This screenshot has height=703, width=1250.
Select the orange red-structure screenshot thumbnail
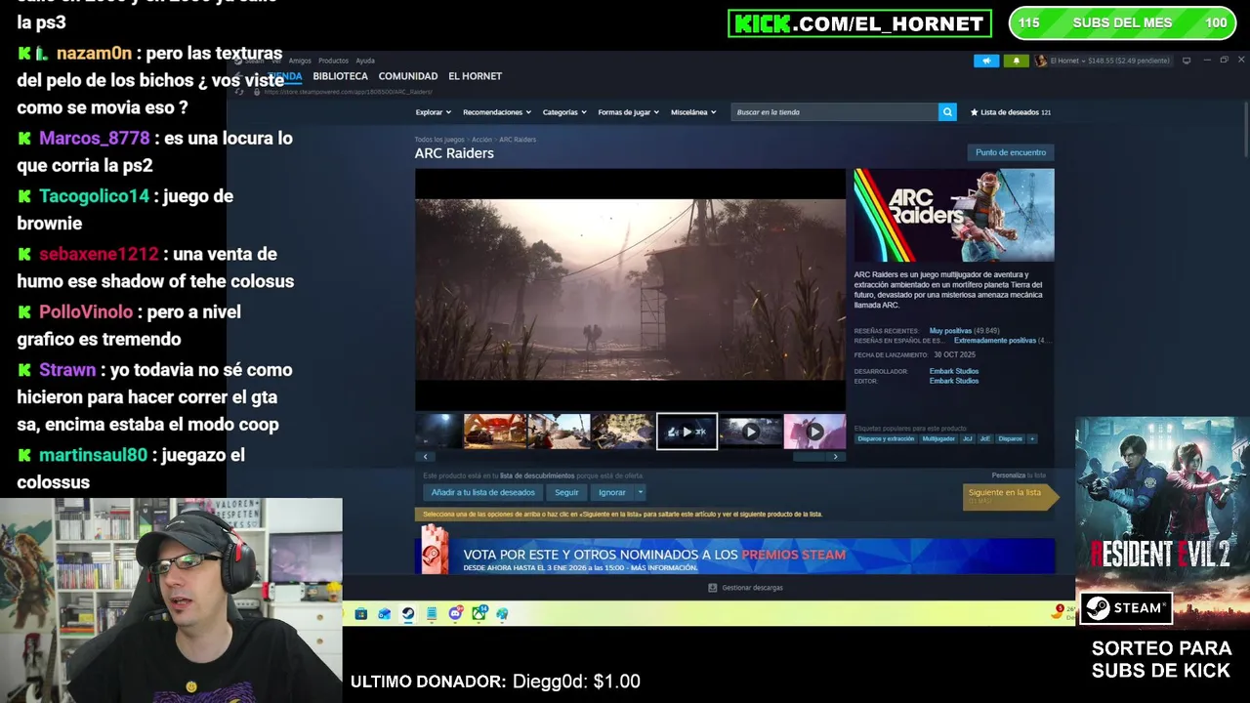[x=495, y=432]
